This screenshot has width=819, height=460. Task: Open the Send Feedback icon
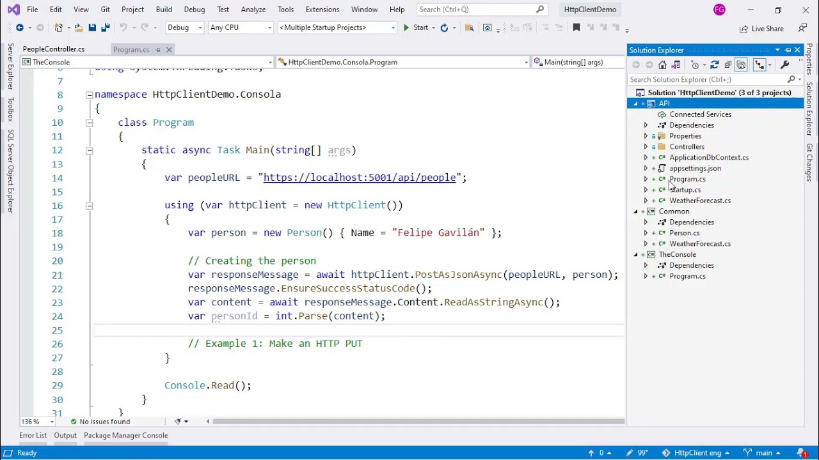click(x=803, y=28)
